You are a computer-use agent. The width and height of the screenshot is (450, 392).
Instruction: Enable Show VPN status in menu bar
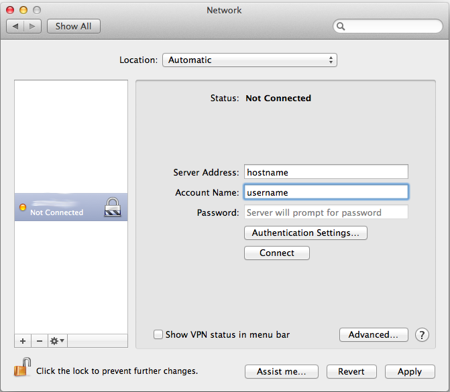click(x=158, y=334)
